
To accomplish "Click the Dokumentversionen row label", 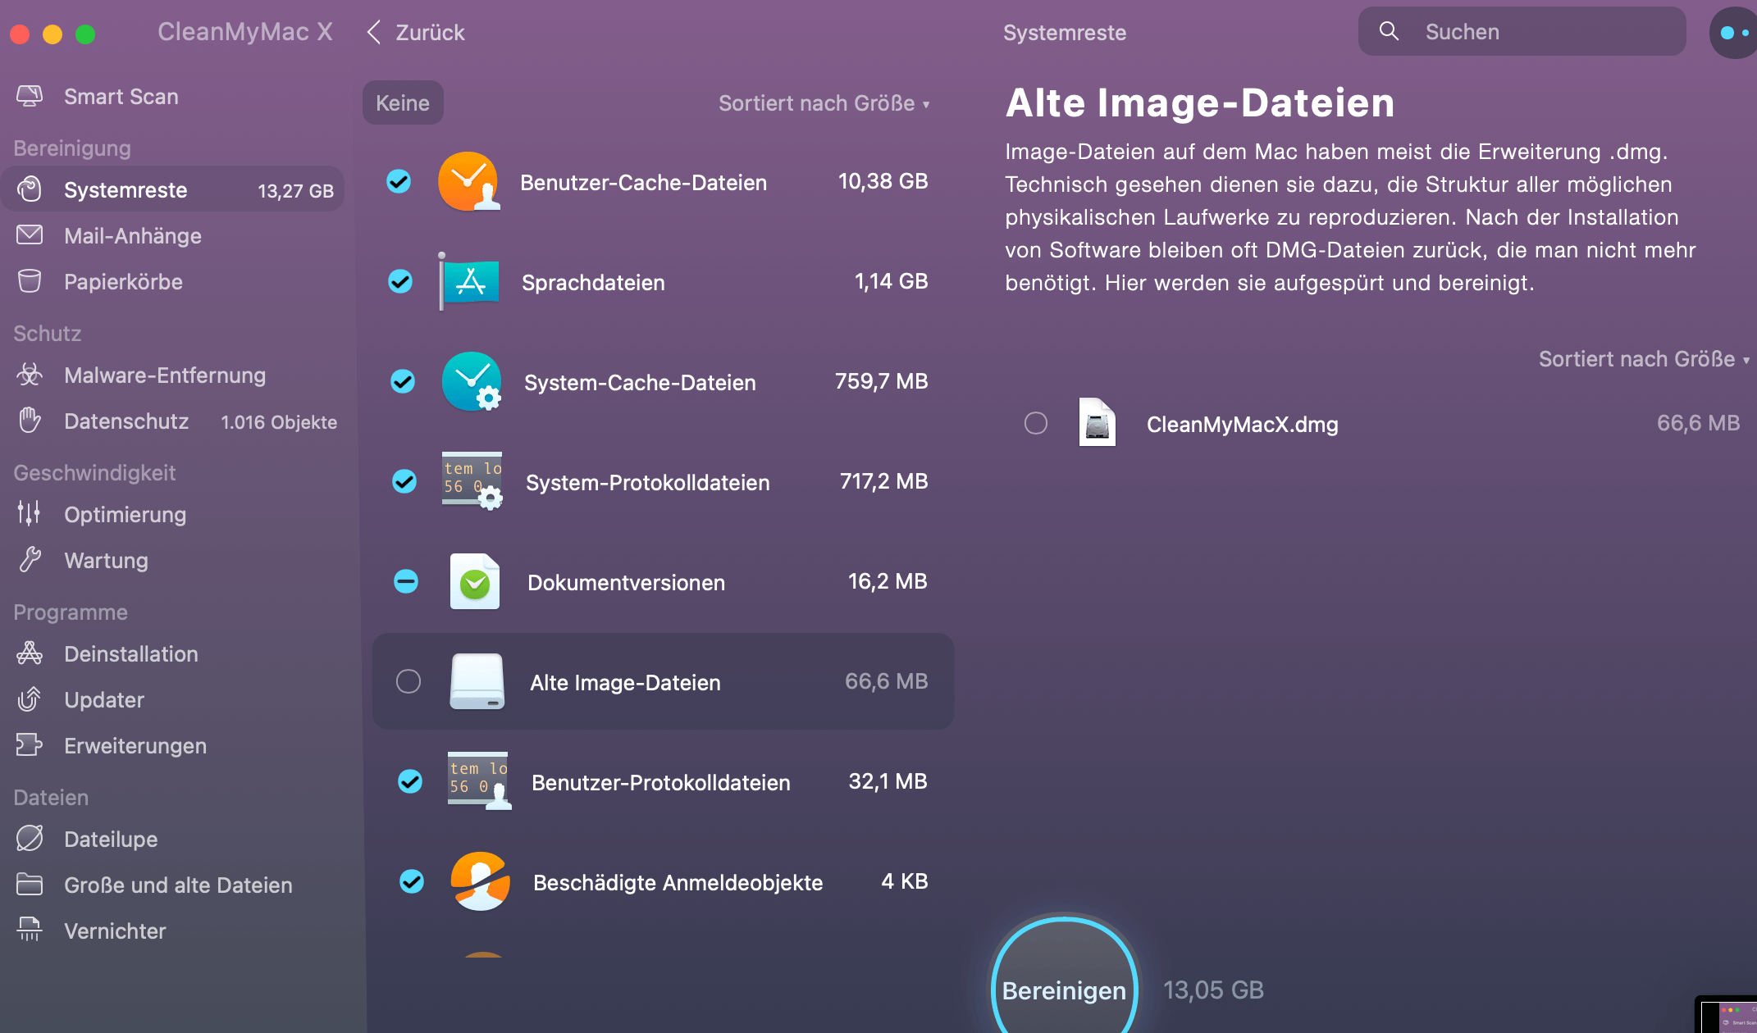I will 626,582.
